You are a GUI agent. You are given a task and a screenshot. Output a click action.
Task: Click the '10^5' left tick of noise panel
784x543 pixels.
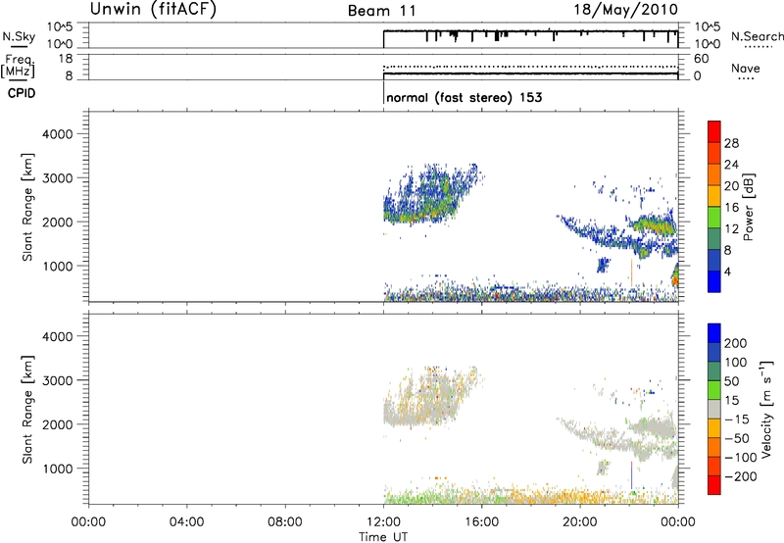(x=60, y=27)
